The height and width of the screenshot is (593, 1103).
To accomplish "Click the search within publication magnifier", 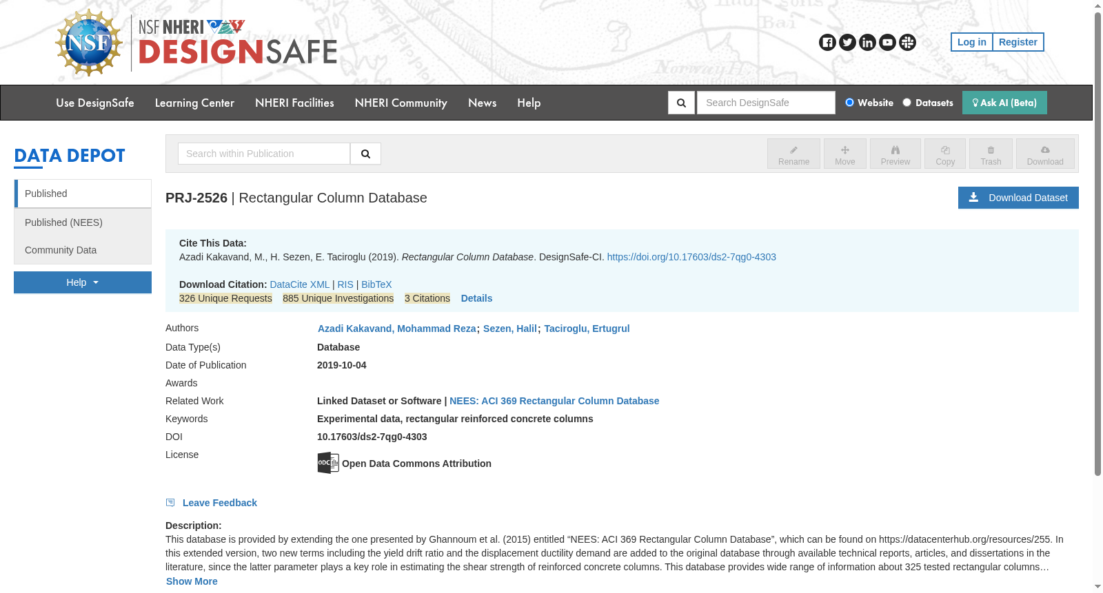I will coord(365,154).
